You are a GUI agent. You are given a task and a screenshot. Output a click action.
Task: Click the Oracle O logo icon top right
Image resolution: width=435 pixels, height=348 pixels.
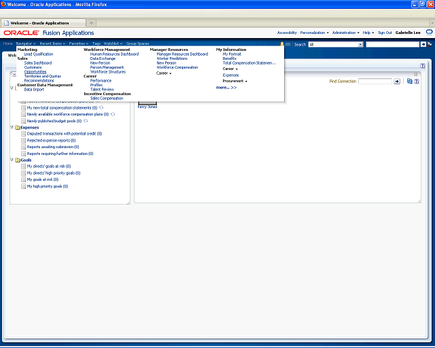tap(429, 33)
